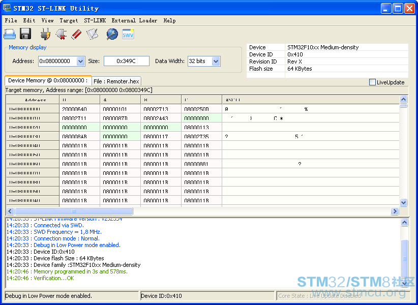Click the horizontal scrollbar thumb of memory table
418x305 pixels.
tap(74, 211)
